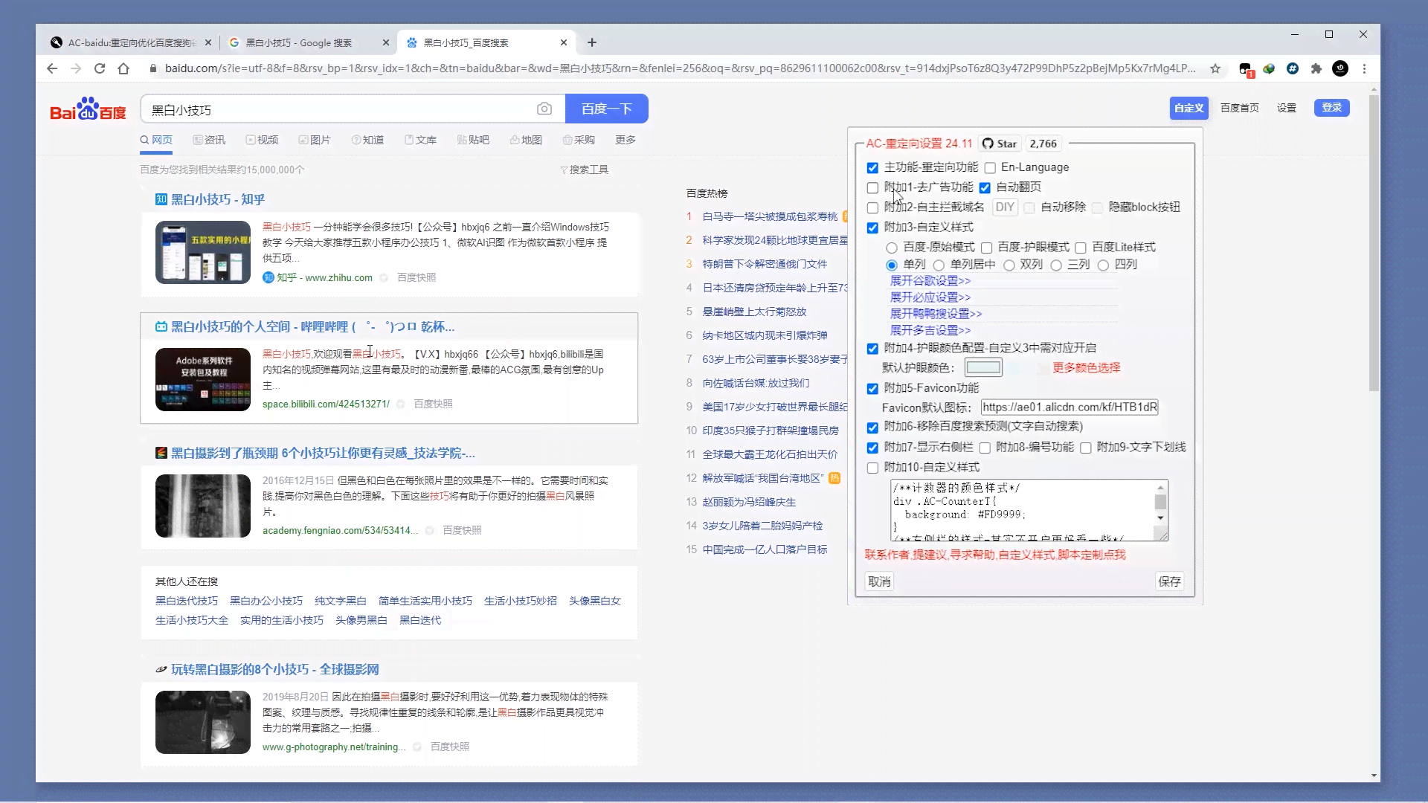Expand 展开必应设置>>

coord(930,297)
